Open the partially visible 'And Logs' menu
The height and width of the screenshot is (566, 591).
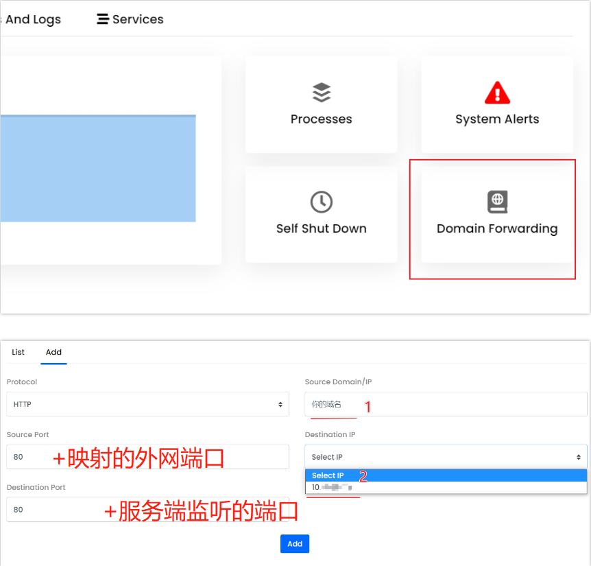(x=32, y=19)
